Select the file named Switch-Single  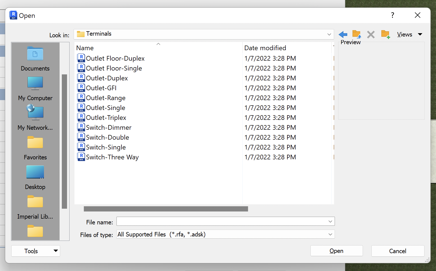pyautogui.click(x=106, y=147)
